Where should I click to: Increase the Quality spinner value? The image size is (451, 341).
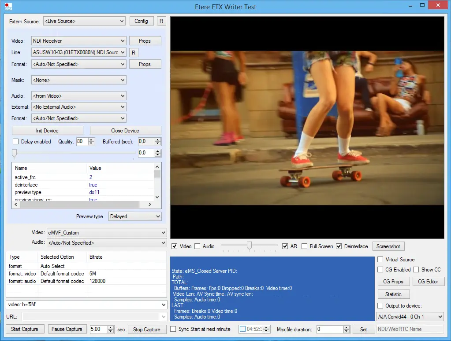point(91,139)
